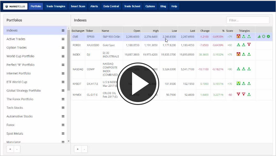
Task: Click the daily triangle for DJ 30 INDUSTRIALS
Action: 238,54
